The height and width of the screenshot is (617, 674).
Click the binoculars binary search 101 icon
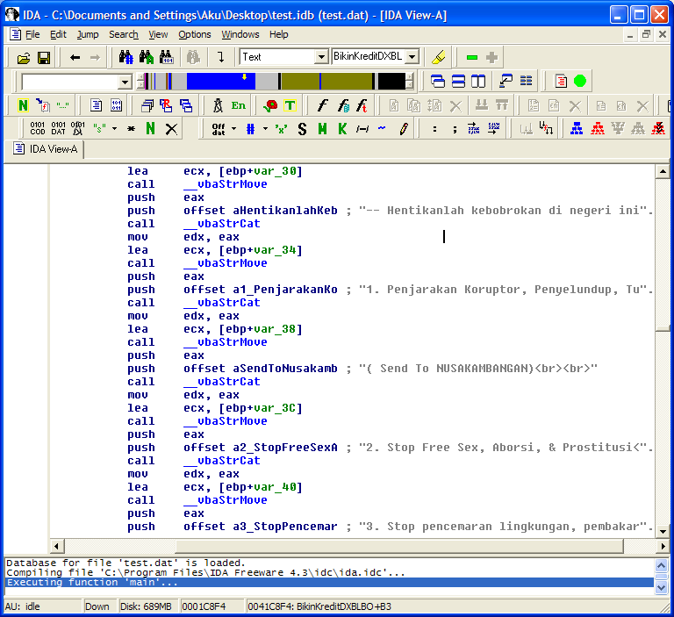pyautogui.click(x=167, y=57)
